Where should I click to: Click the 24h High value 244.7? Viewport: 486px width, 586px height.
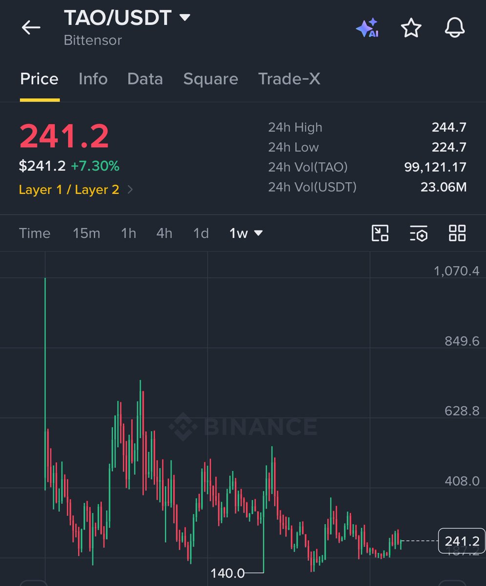449,127
